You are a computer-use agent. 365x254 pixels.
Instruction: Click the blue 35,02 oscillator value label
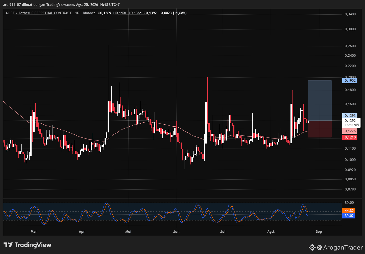click(349, 216)
